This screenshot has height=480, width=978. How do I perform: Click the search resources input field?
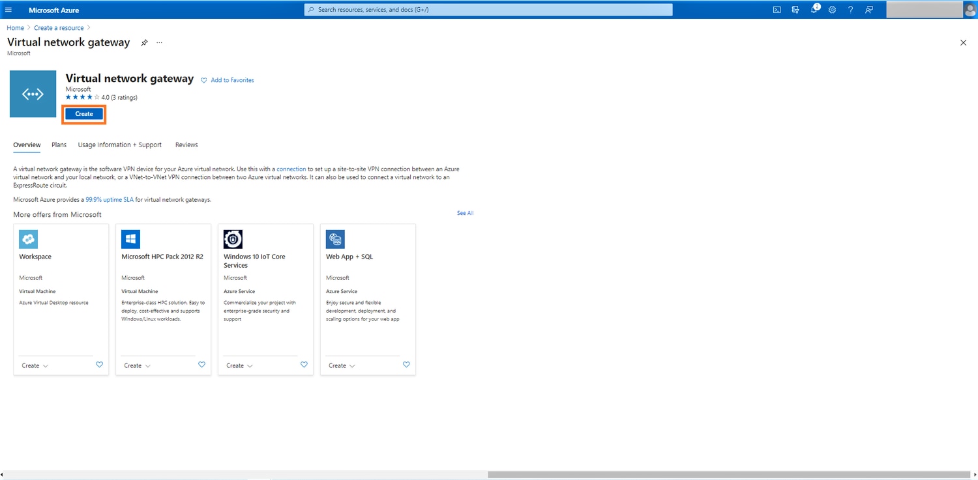pyautogui.click(x=489, y=10)
